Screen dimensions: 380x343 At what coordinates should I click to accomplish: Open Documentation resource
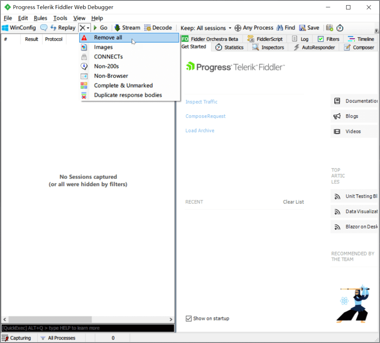pyautogui.click(x=354, y=101)
